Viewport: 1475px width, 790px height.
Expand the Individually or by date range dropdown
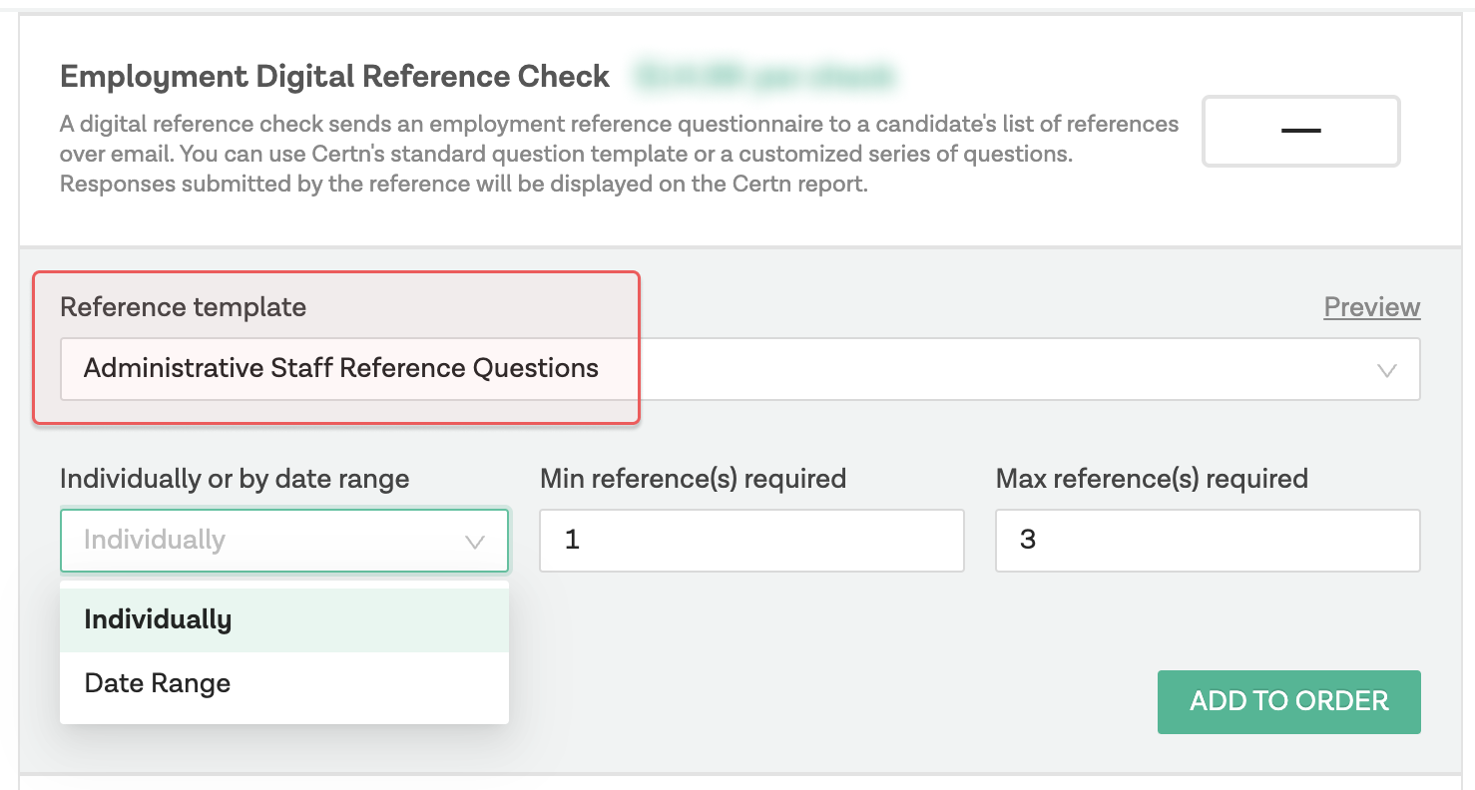(284, 541)
